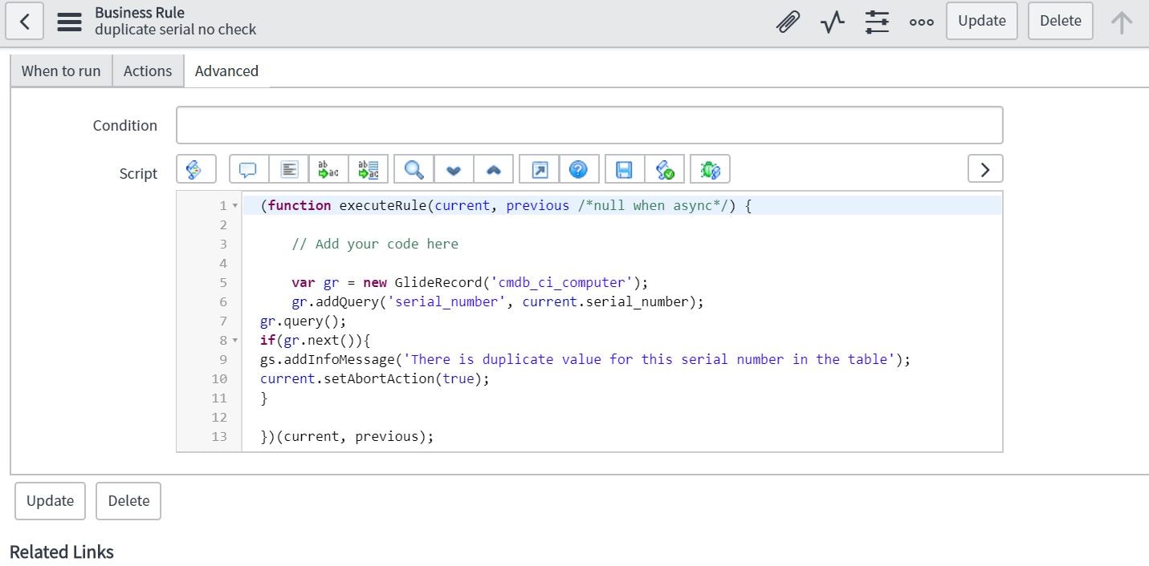Collapse code fold at line 1
The image size is (1149, 566).
point(235,206)
